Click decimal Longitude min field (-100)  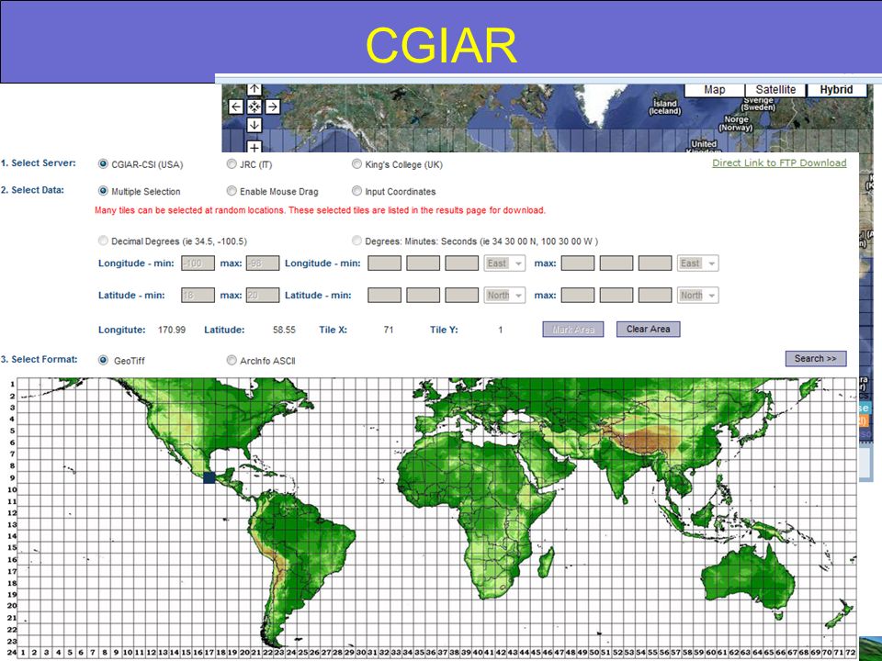coord(198,263)
